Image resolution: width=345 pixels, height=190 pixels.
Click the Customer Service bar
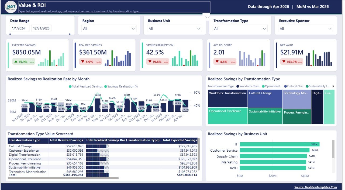274,150
